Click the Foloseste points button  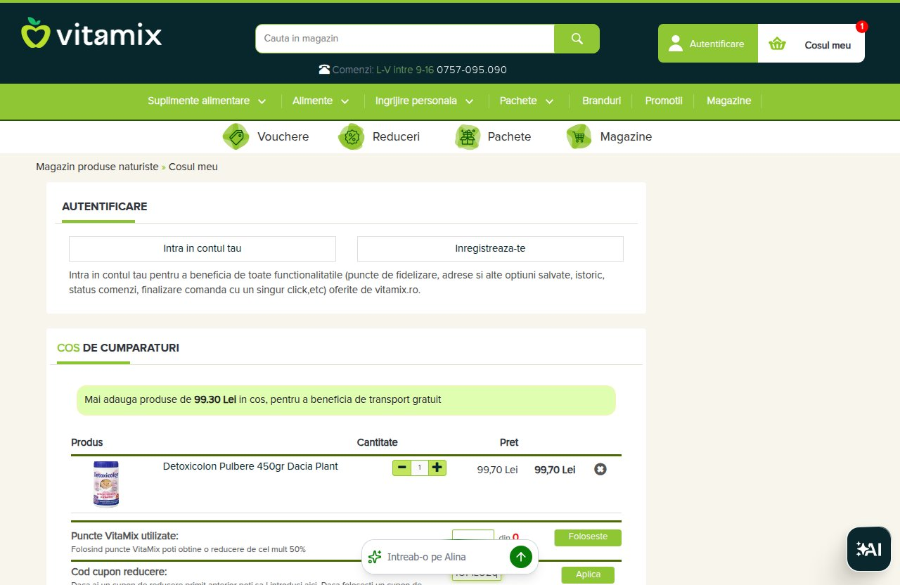coord(588,537)
